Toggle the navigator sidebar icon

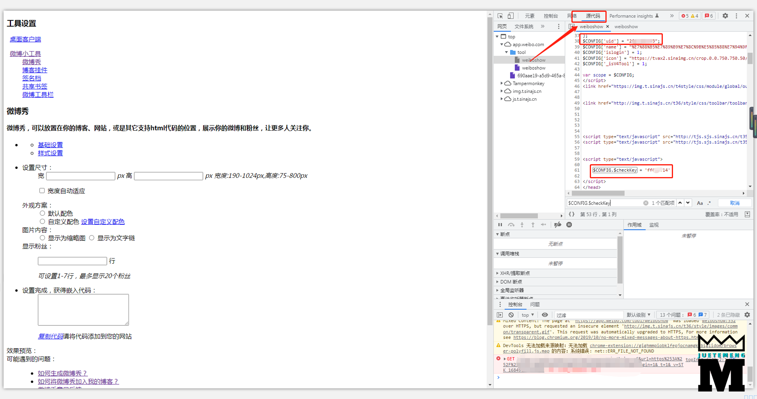(x=571, y=26)
